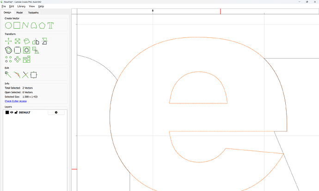Select the Polygon vector tool
319x191 pixels.
(43, 25)
